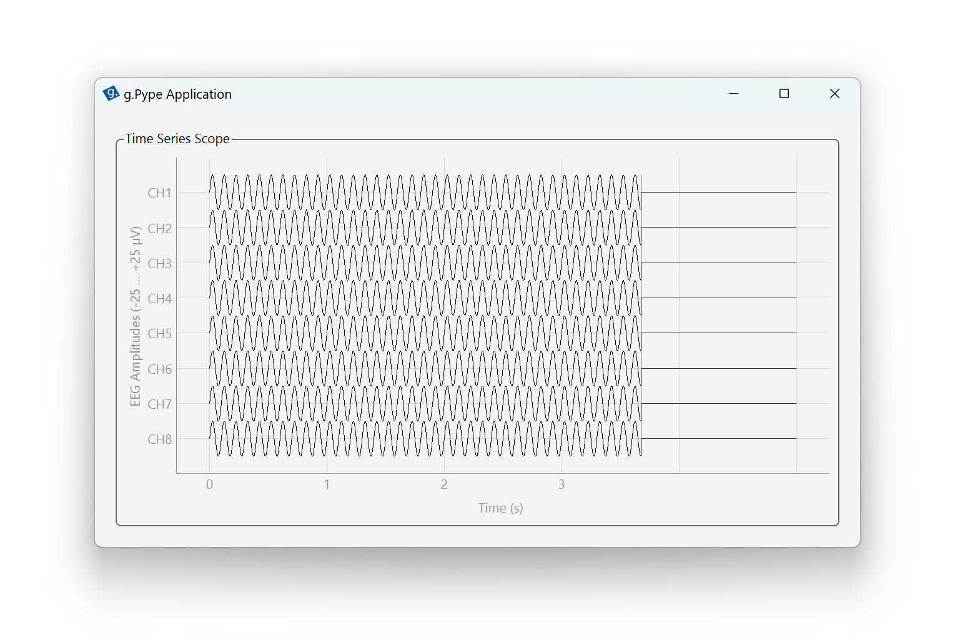Image resolution: width=955 pixels, height=642 pixels.
Task: Select the CH2 channel label
Action: (x=159, y=229)
